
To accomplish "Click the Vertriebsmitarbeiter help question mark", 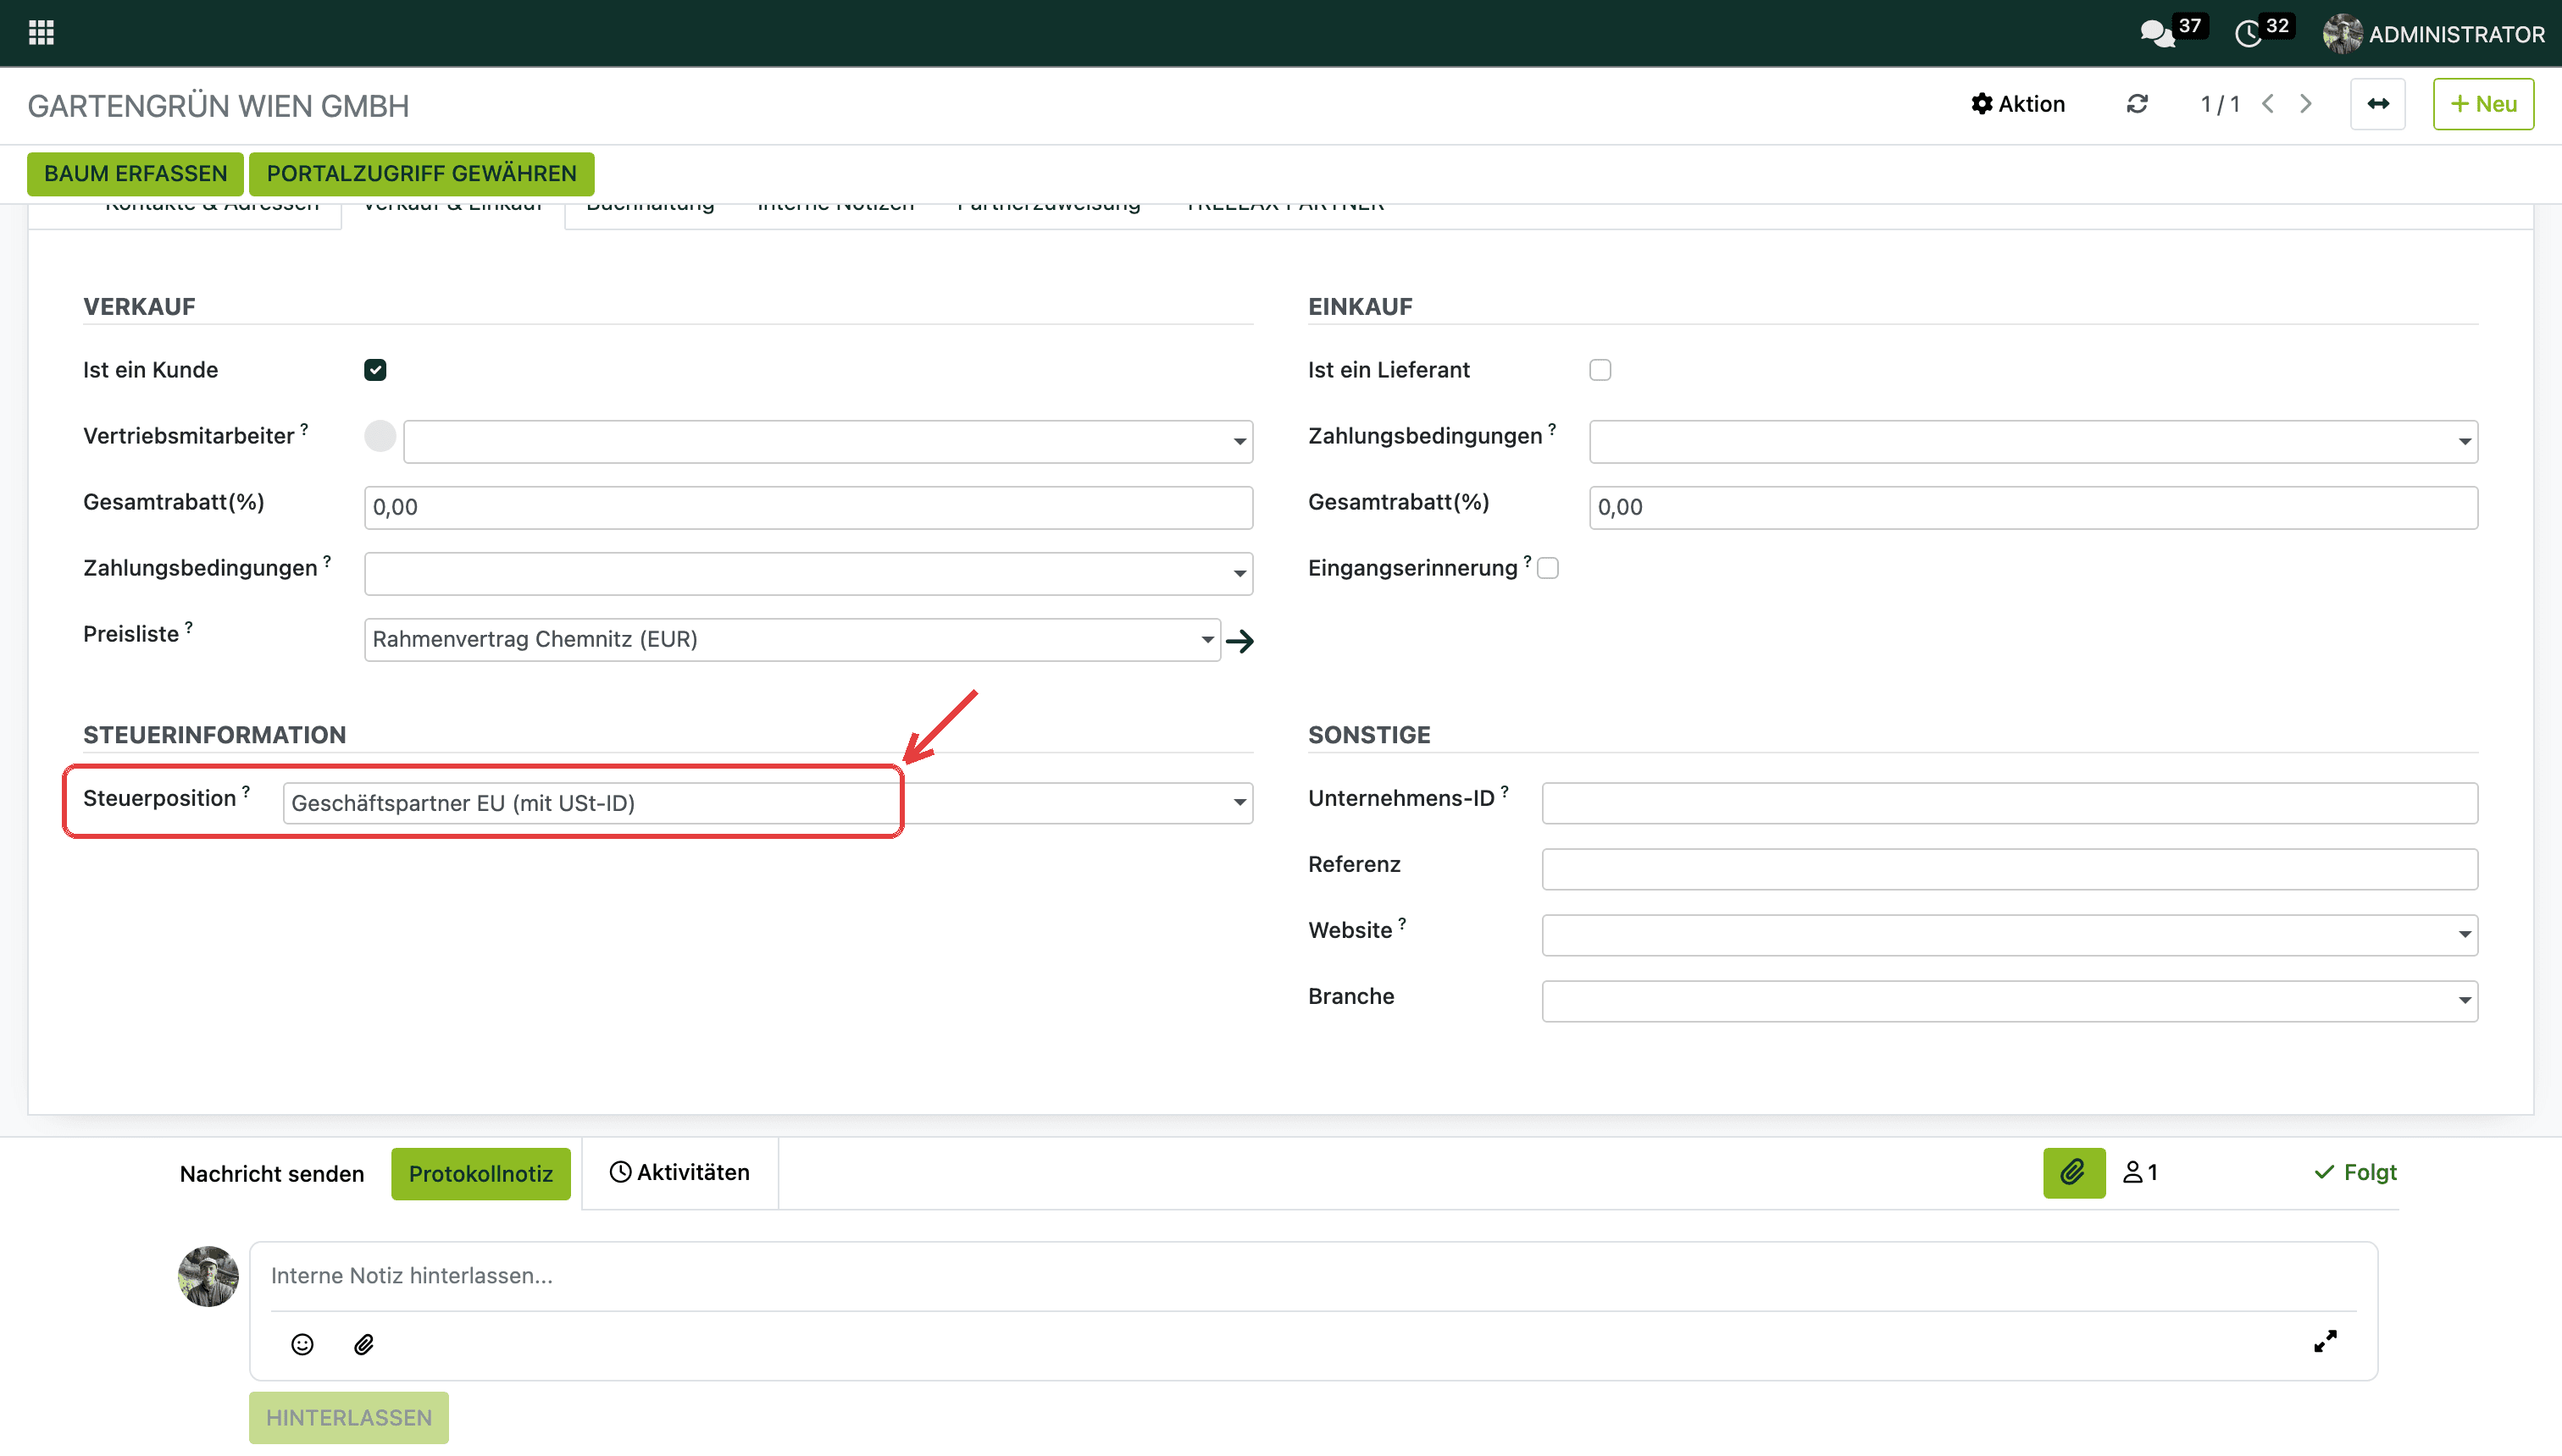I will pyautogui.click(x=304, y=428).
